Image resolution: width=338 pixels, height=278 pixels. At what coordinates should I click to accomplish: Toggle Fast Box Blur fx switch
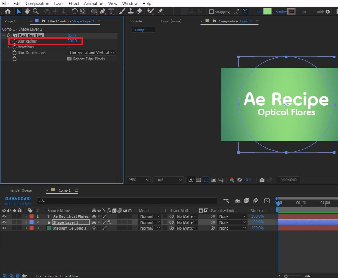click(x=9, y=35)
